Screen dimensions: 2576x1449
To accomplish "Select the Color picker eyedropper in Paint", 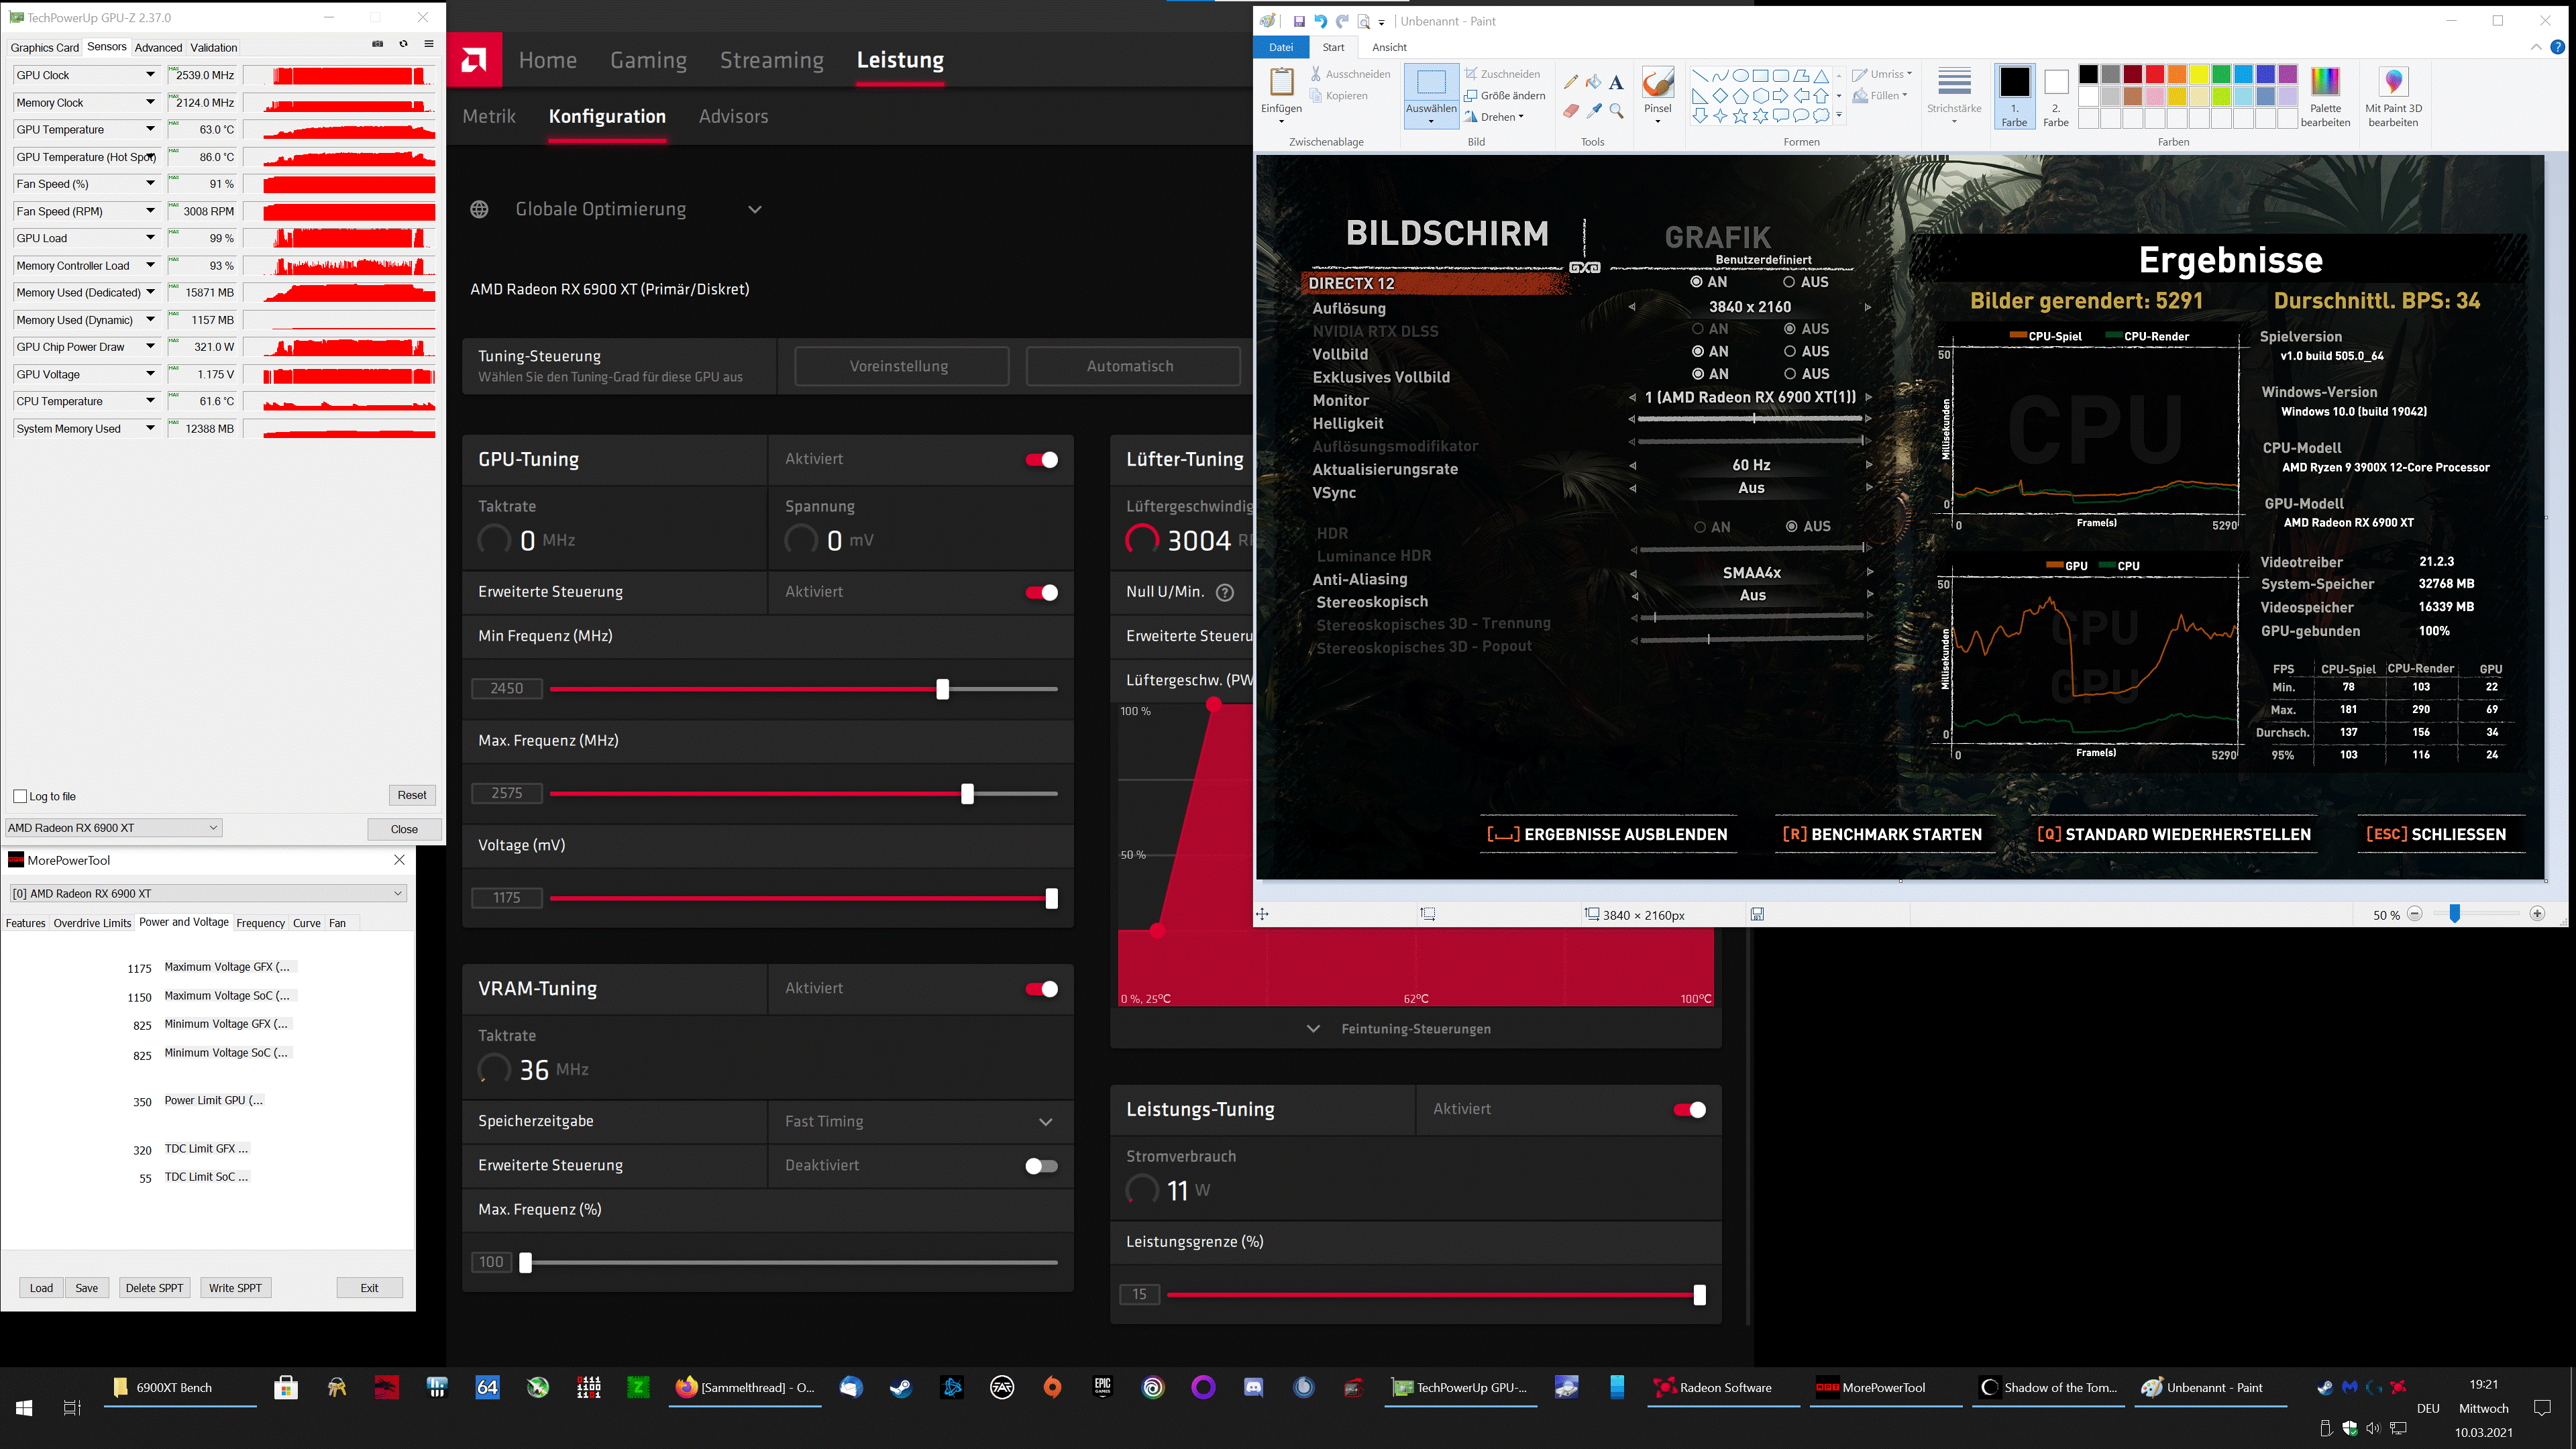I will pyautogui.click(x=1593, y=111).
